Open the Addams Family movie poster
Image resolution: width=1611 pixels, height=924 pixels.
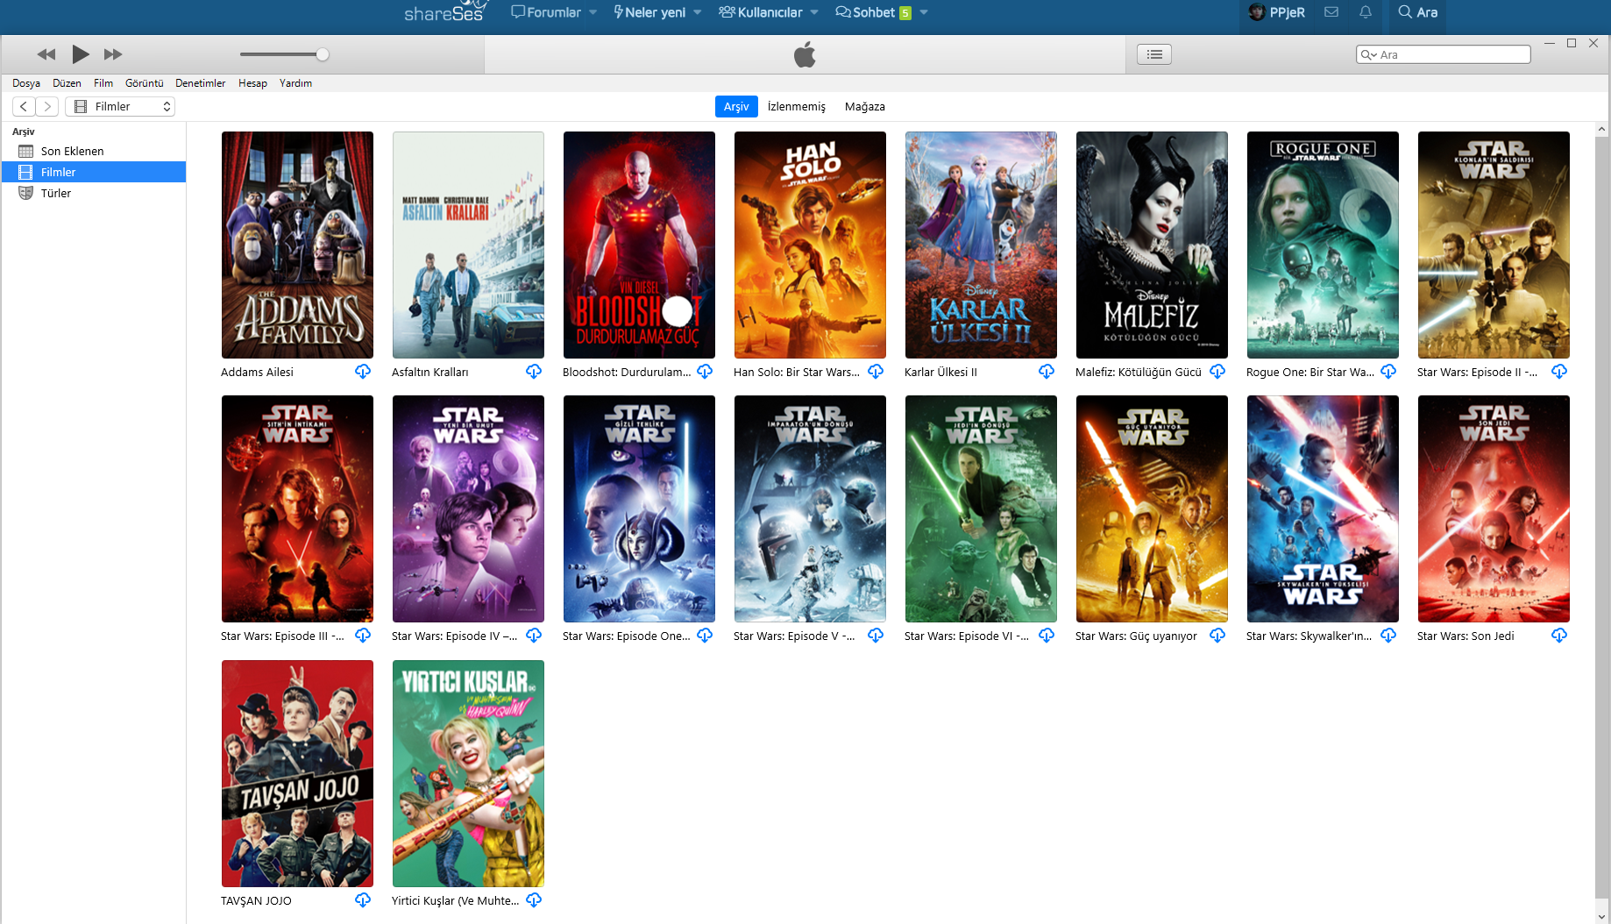pyautogui.click(x=297, y=245)
